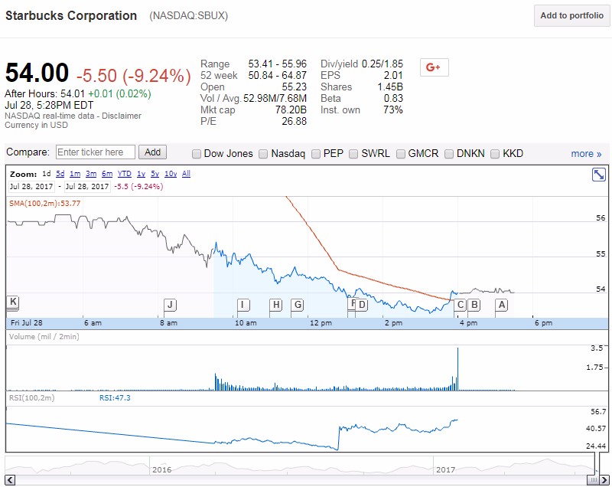Screen dimensions: 612x487
Task: Enable the Dow Jones comparison checkbox
Action: coord(197,154)
